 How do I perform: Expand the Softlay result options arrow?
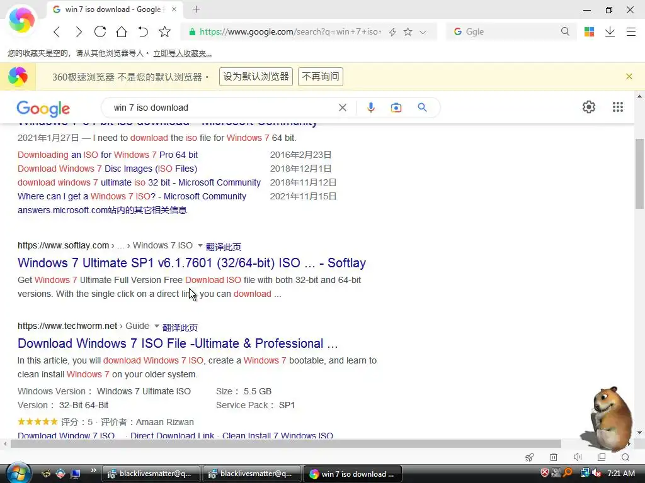200,246
